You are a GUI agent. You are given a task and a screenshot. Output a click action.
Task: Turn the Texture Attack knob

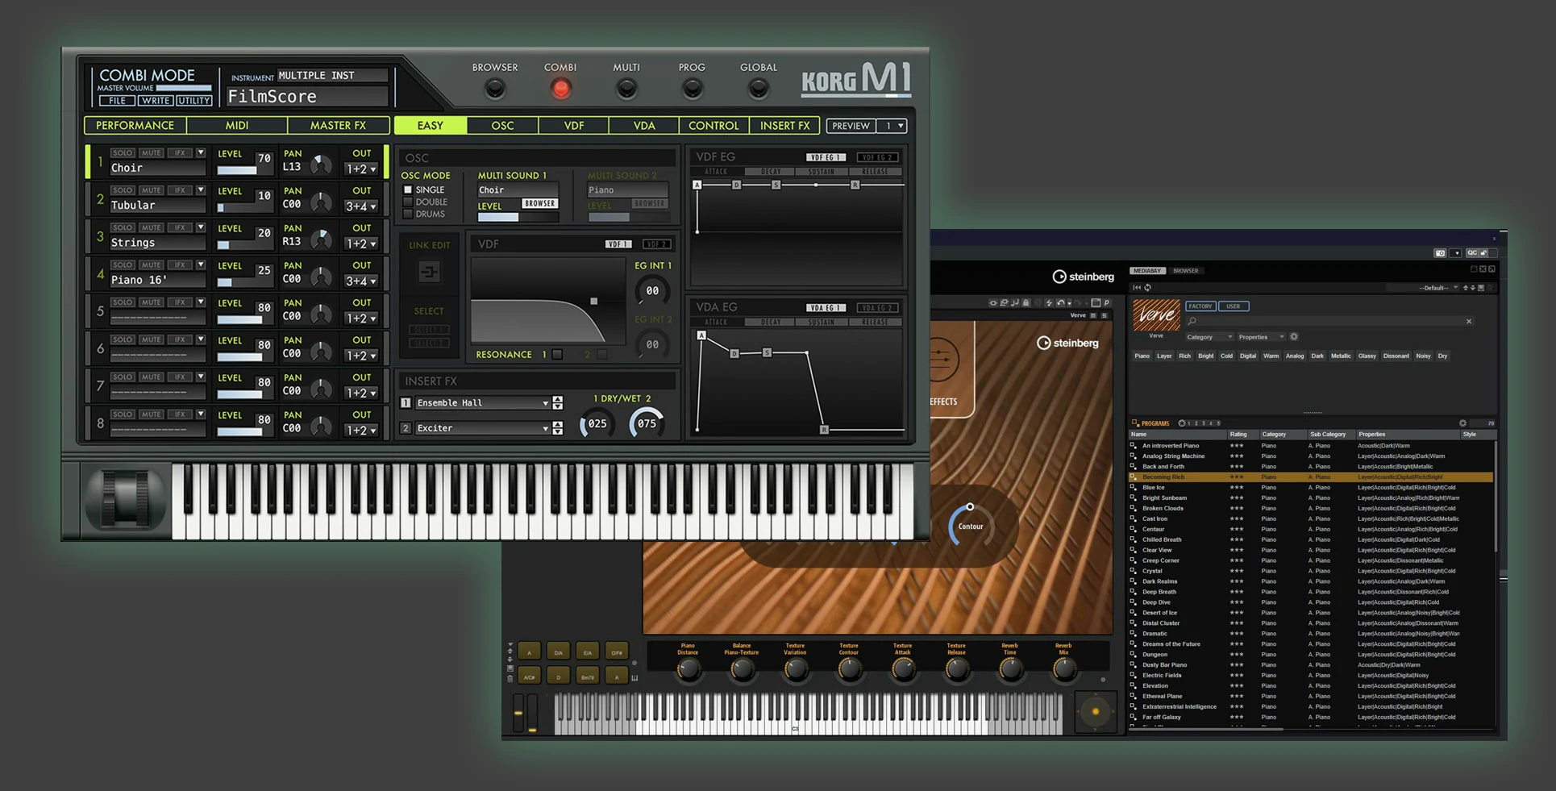pos(903,668)
